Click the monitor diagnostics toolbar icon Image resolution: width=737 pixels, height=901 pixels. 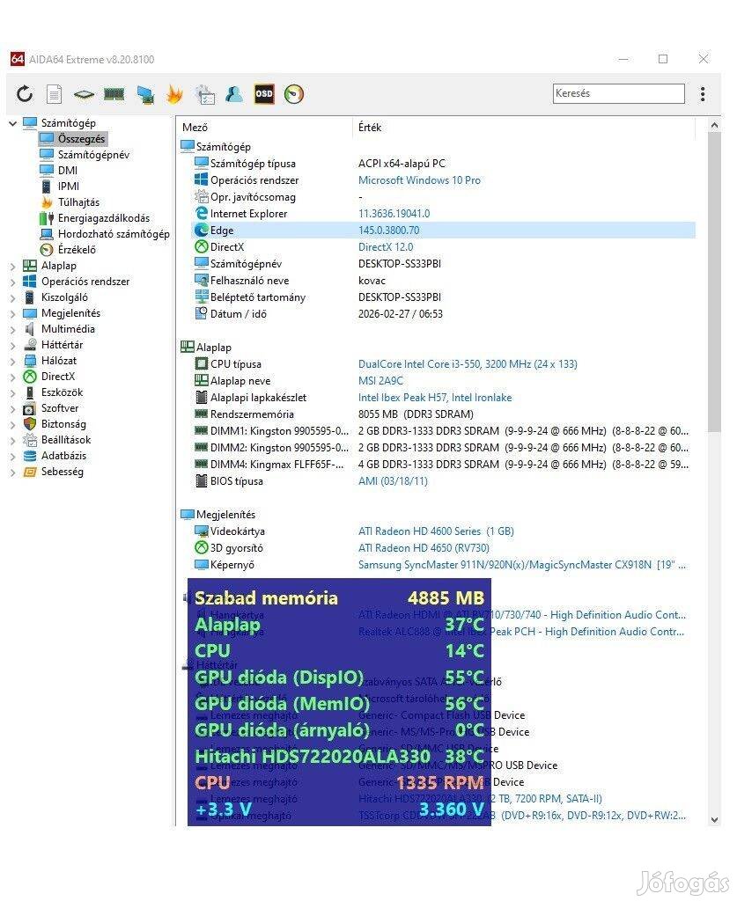144,94
